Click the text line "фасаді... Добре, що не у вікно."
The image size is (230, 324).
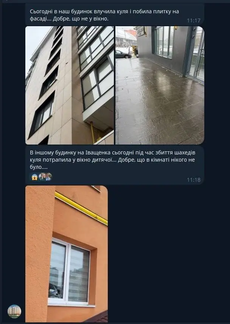(x=69, y=19)
